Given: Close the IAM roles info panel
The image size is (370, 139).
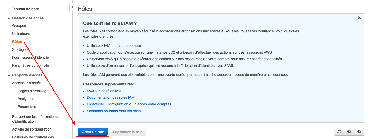Looking at the screenshot, I should point(359,18).
